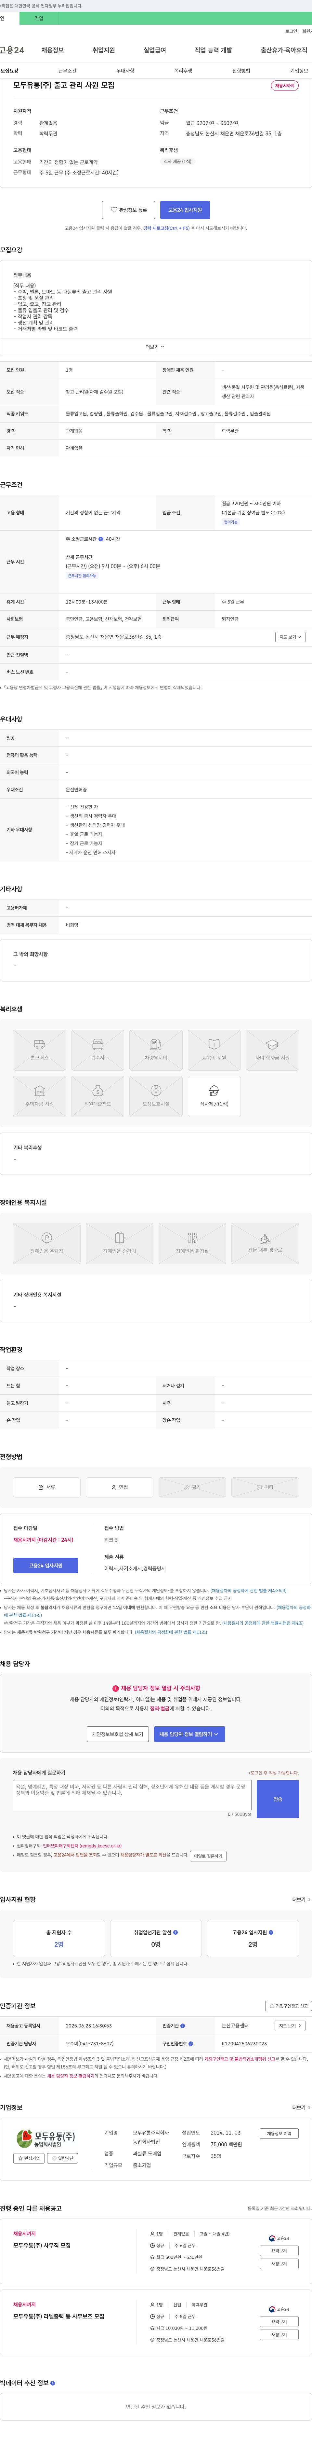The width and height of the screenshot is (312, 2450).
Task: Open 라벨출력 등 사무보조 모집 posting
Action: coord(59,2317)
